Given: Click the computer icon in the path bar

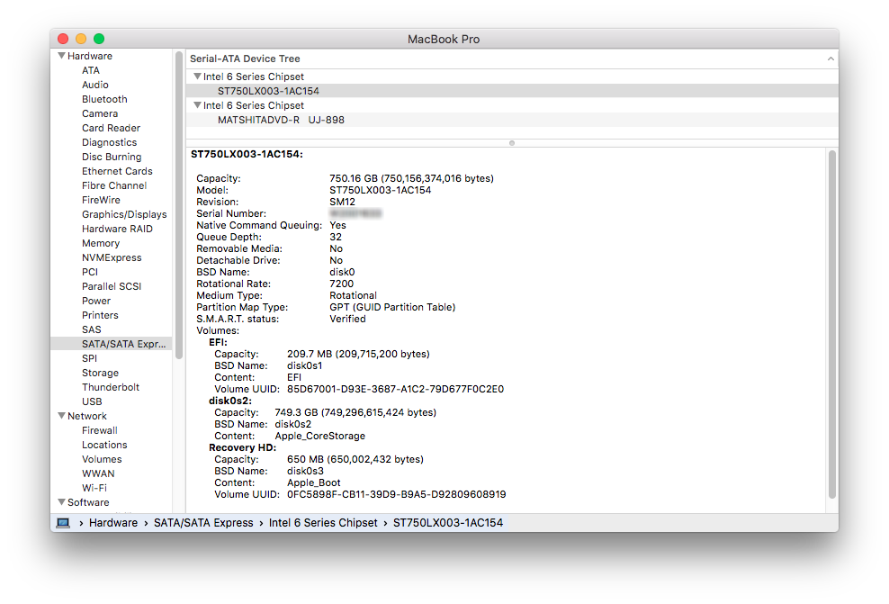Looking at the screenshot, I should 63,523.
